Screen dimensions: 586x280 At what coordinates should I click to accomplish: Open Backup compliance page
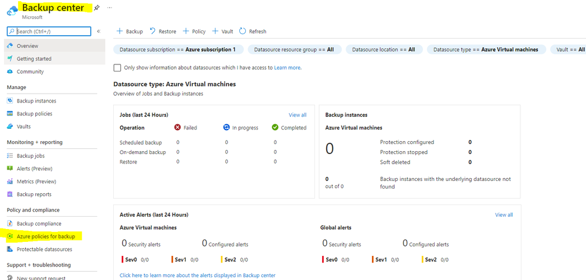(x=39, y=224)
